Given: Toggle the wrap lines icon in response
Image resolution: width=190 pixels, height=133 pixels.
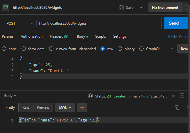Looking at the screenshot, I should (82, 107).
